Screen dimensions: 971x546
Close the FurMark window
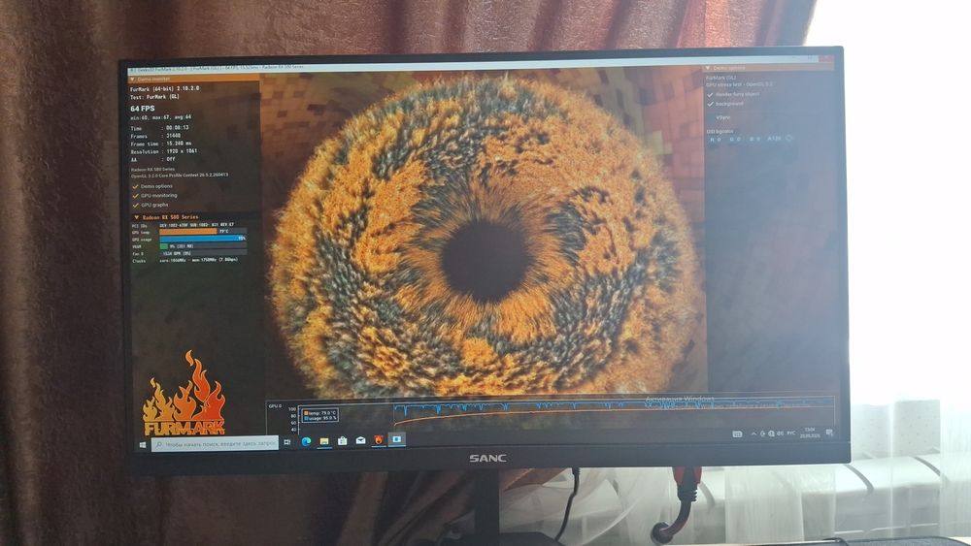[x=826, y=59]
